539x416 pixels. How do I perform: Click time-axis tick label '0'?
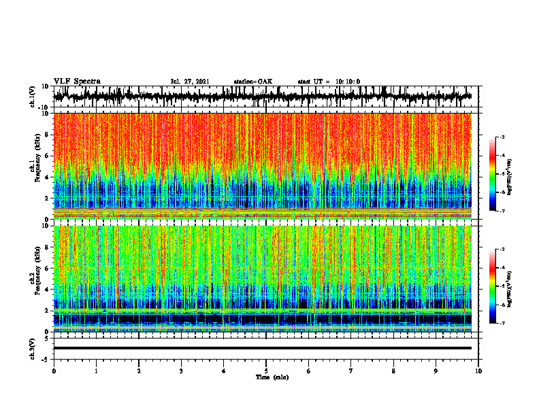coord(54,371)
